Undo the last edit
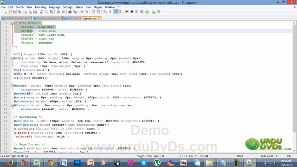 coord(58,12)
